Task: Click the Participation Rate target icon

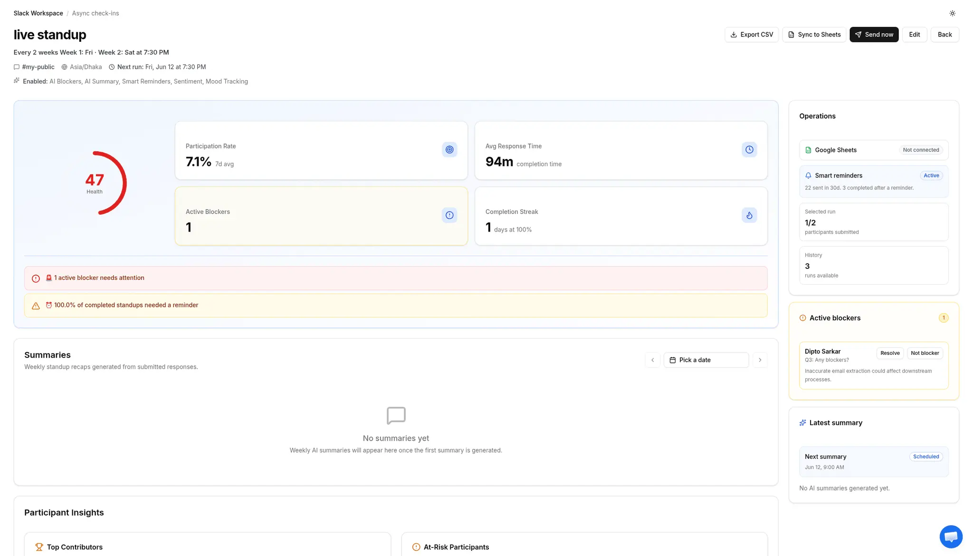Action: [x=449, y=149]
